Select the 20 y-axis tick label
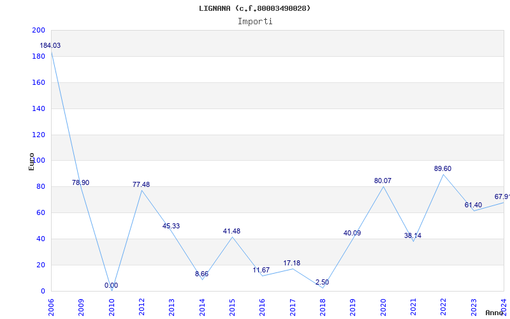 click(x=40, y=265)
